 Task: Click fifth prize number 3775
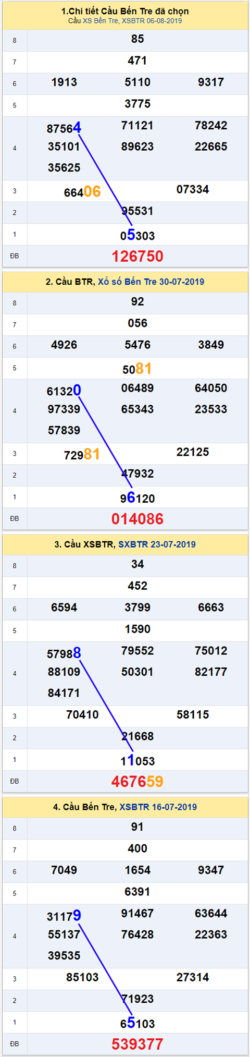[x=137, y=104]
